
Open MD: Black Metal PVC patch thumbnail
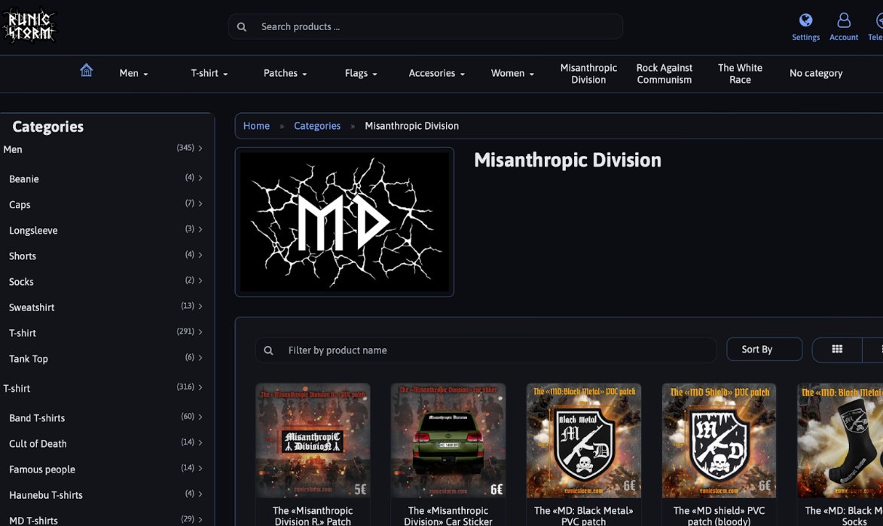583,440
